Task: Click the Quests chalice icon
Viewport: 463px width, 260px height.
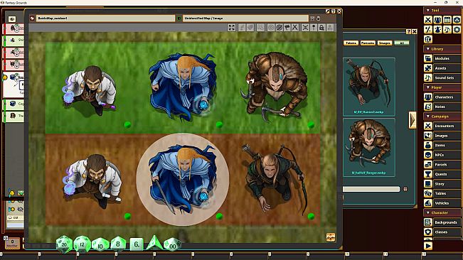Action: 428,174
